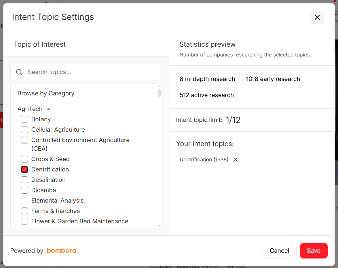Close the Intent Topic Settings dialog
This screenshot has height=268, width=338.
[317, 17]
